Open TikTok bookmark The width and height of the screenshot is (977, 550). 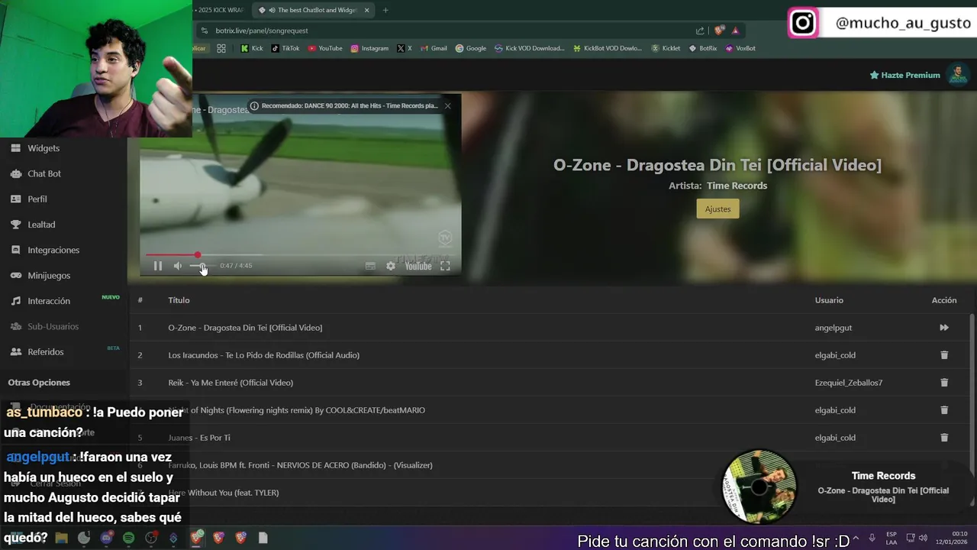285,48
